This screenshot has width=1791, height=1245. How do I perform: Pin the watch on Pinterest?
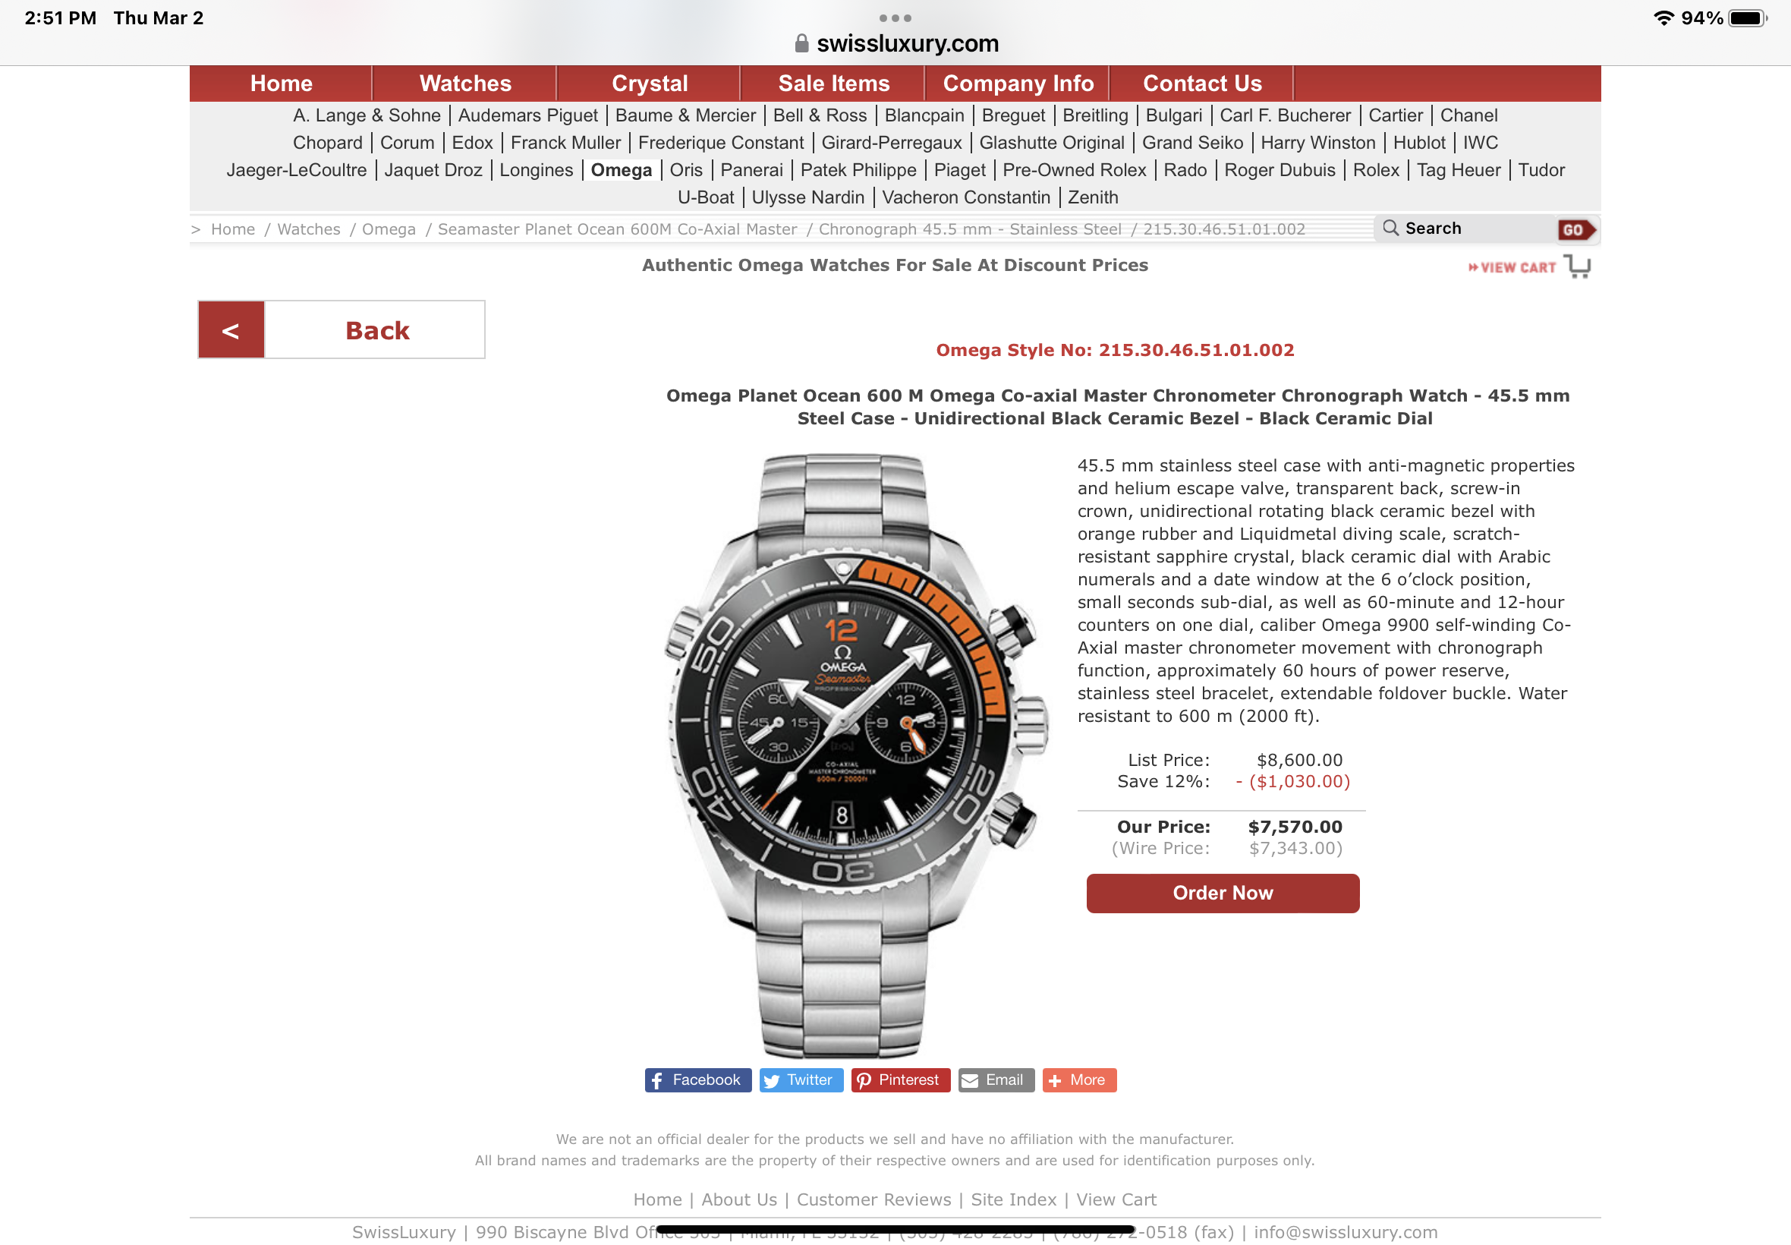[900, 1080]
